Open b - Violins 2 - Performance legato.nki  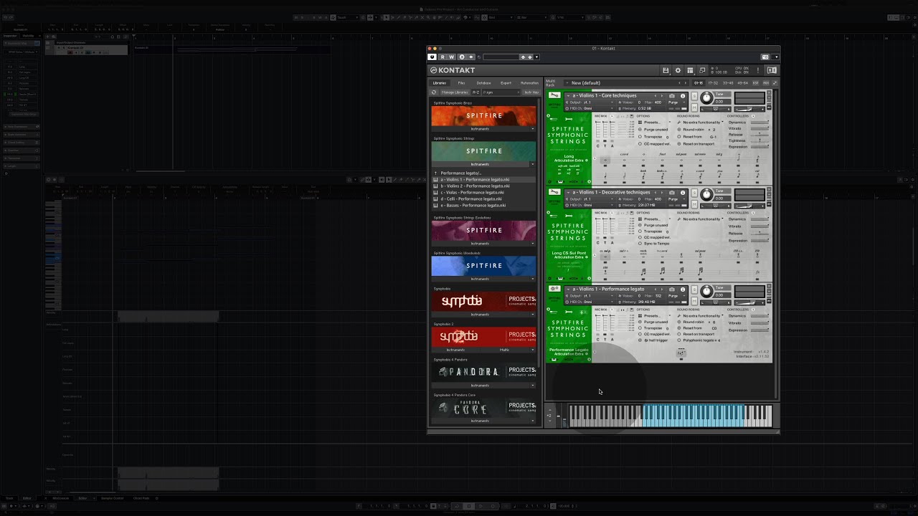[x=483, y=186]
